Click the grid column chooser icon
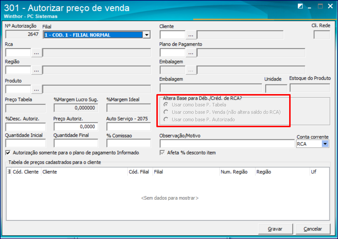Image resolution: width=338 pixels, height=239 pixels. point(9,172)
